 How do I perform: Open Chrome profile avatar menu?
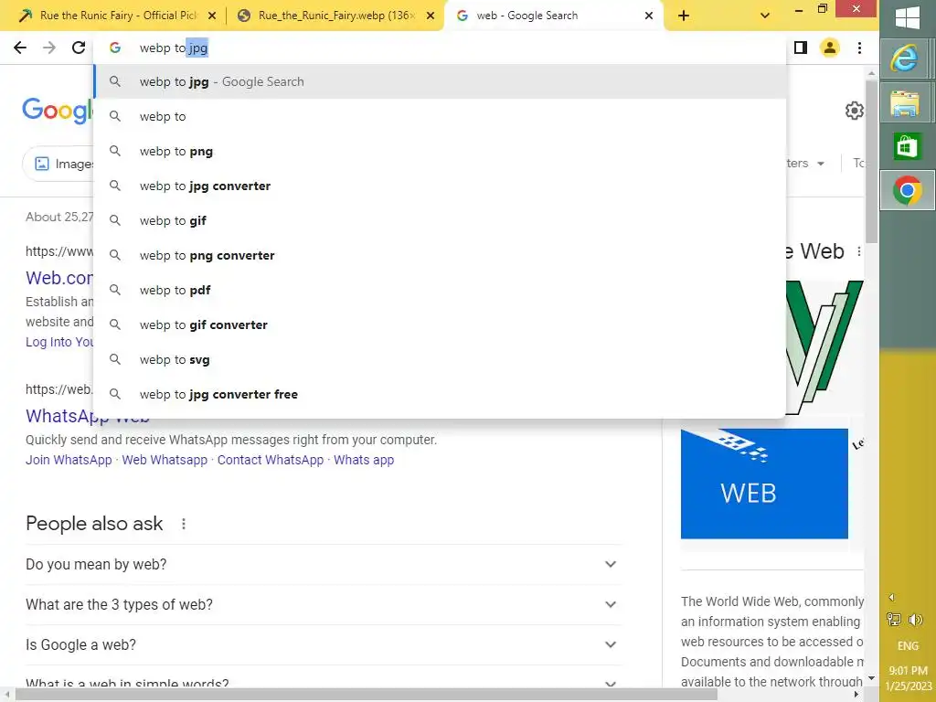point(830,48)
